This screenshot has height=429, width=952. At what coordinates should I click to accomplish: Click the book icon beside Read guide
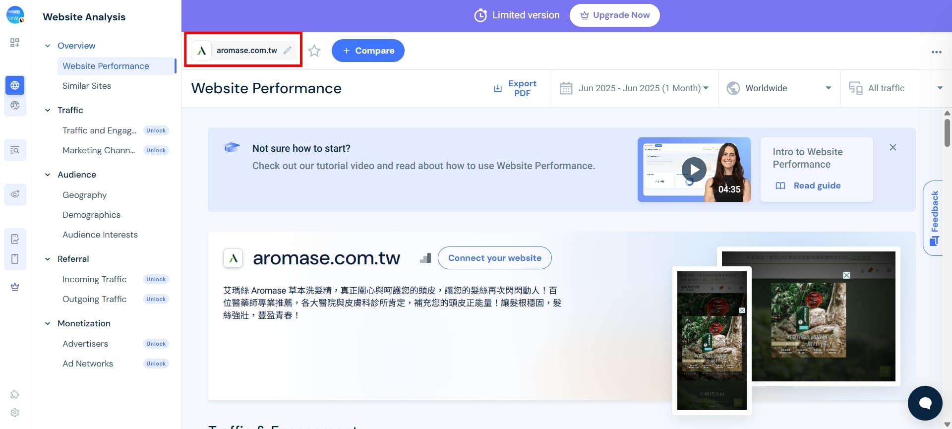[x=780, y=185]
